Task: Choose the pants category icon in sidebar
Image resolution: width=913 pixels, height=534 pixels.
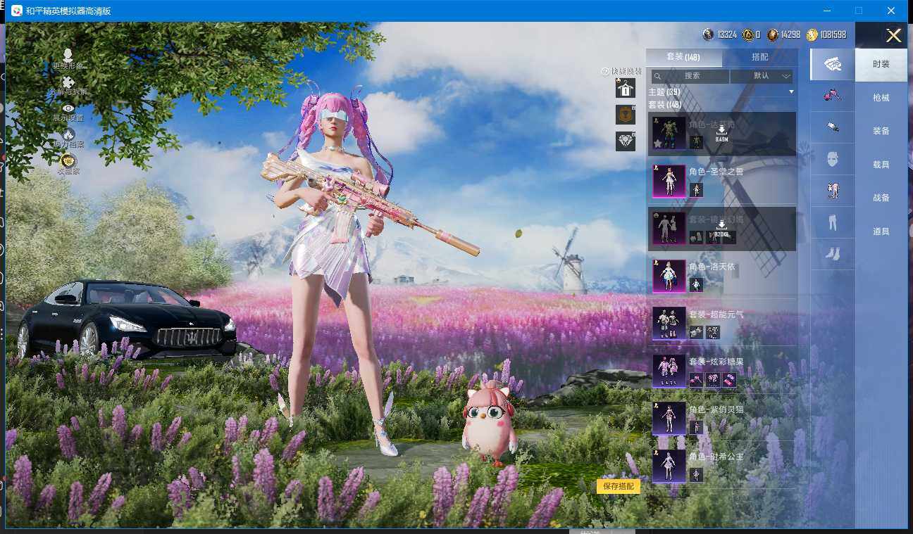Action: (832, 223)
